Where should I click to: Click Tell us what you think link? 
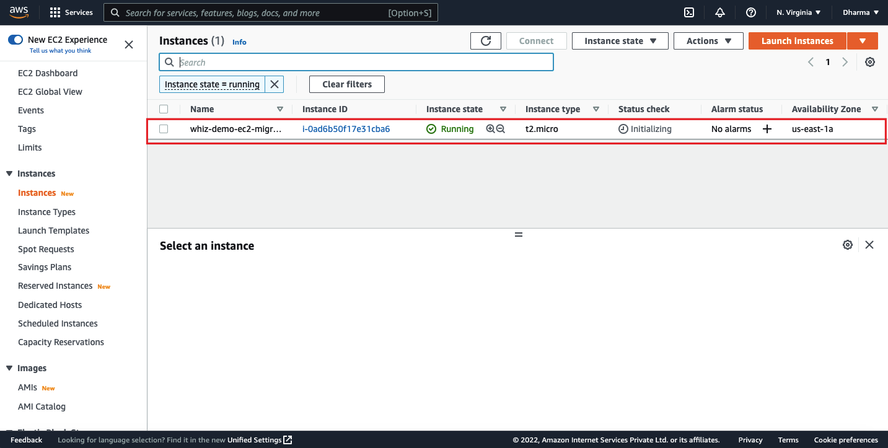pyautogui.click(x=61, y=51)
